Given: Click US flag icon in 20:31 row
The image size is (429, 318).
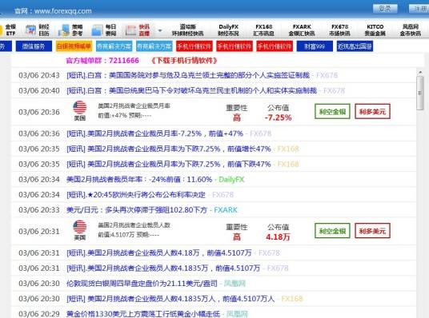Looking at the screenshot, I should pyautogui.click(x=80, y=227).
